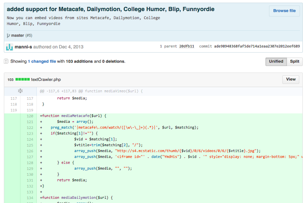Image resolution: width=307 pixels, height=203 pixels.
Task: Click the green diffstat bar for textCrawler.php
Action: point(23,79)
